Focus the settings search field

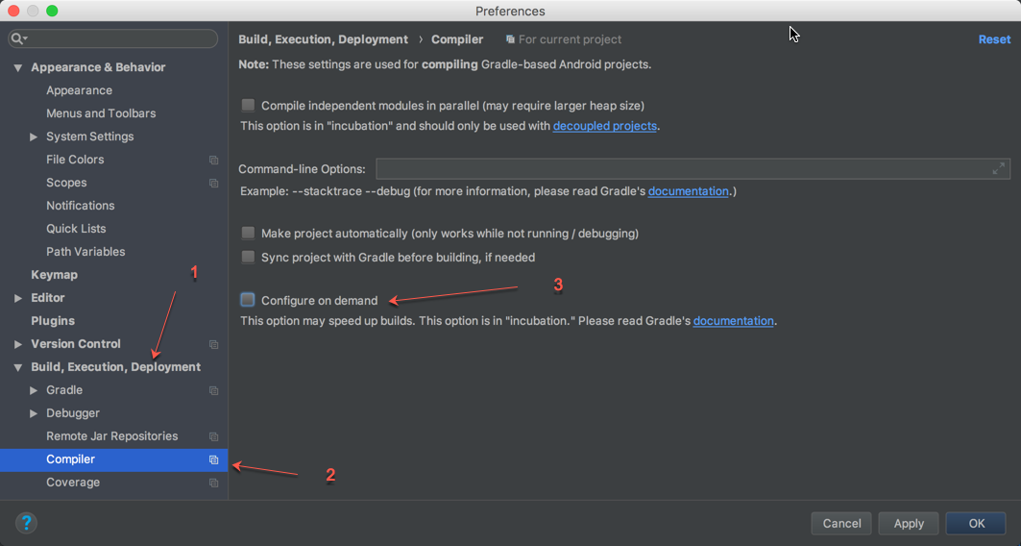[x=112, y=38]
